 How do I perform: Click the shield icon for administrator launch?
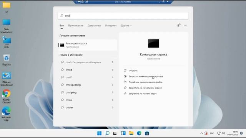tap(125, 76)
